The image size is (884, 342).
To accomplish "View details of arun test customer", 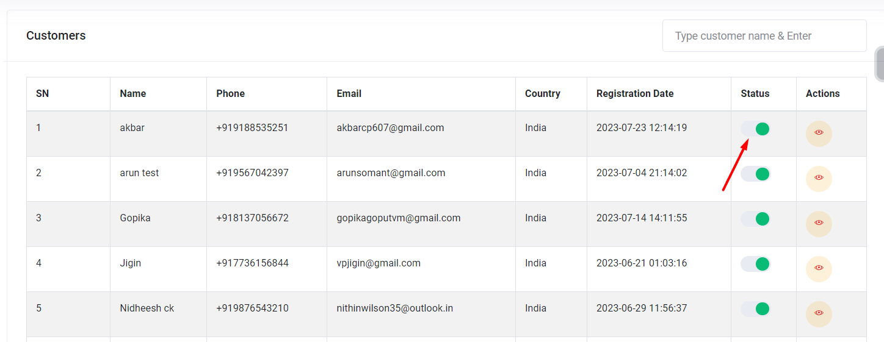I will point(819,179).
